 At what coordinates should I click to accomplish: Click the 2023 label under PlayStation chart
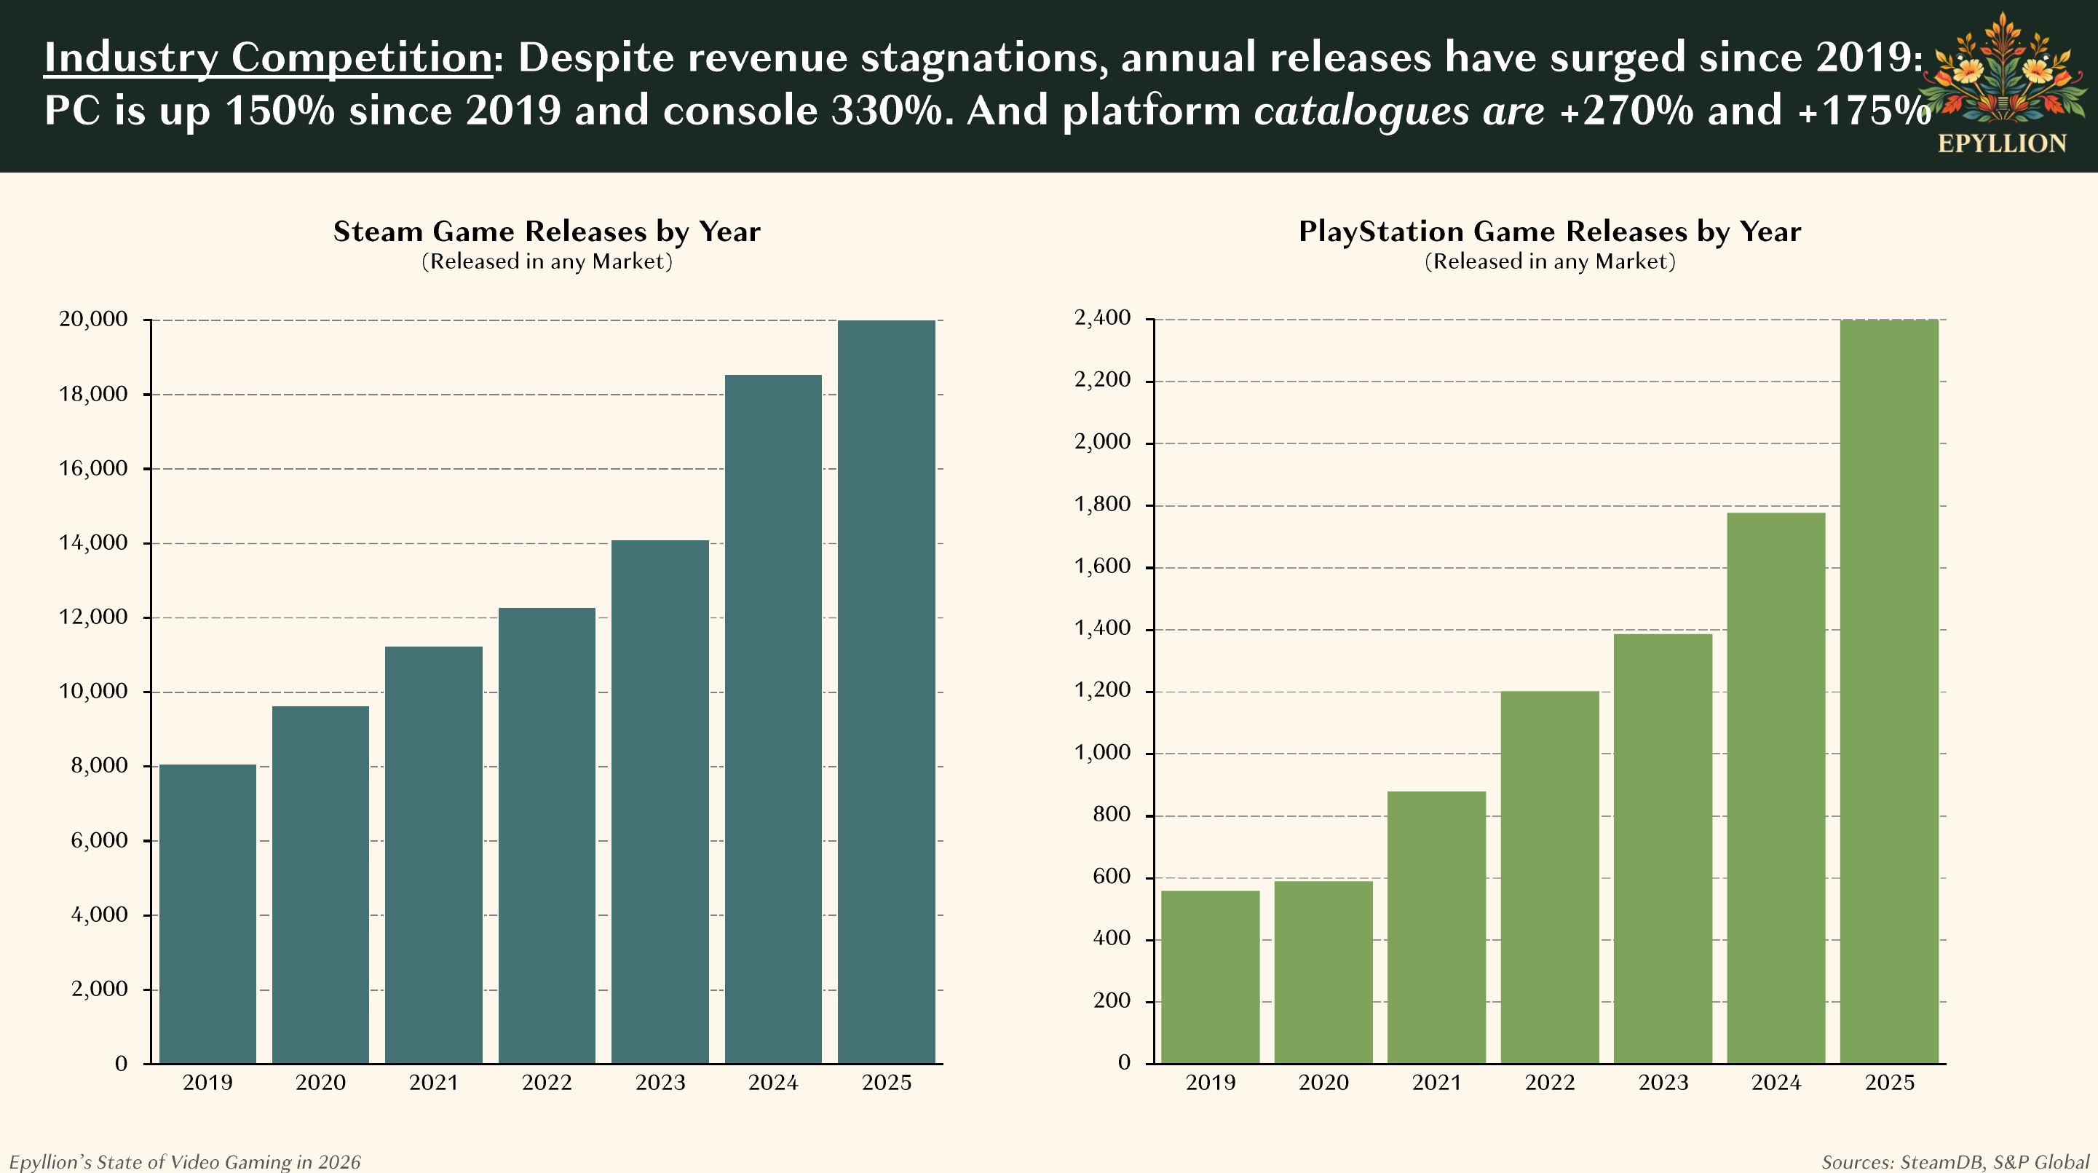click(1662, 1083)
